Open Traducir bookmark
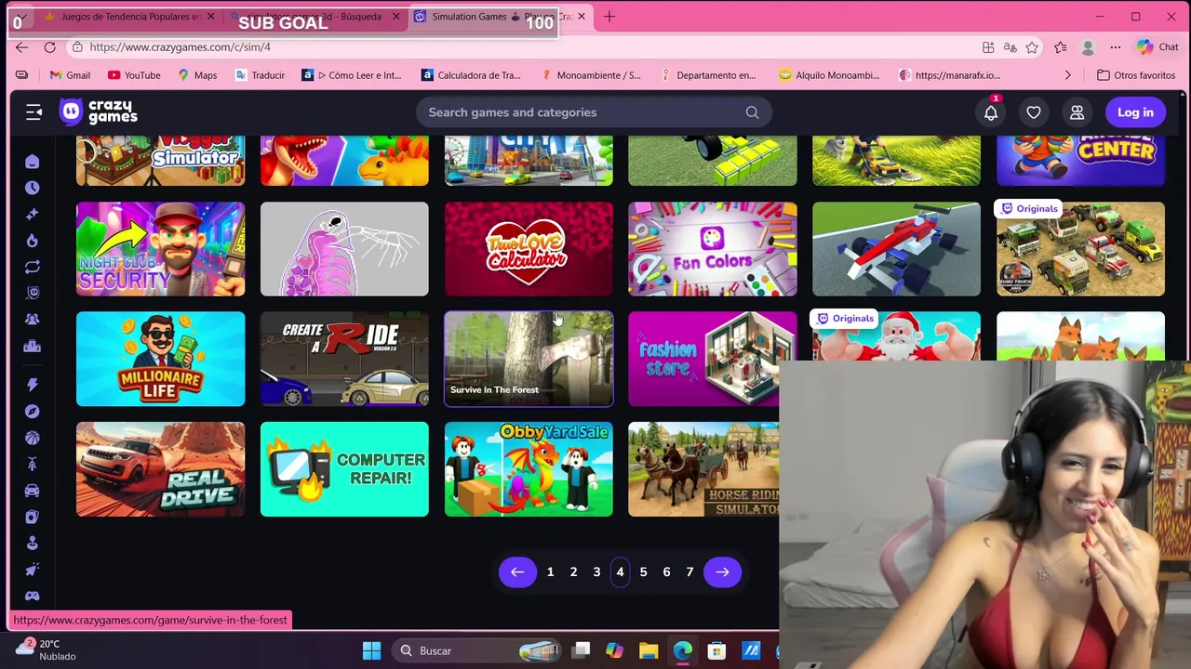The height and width of the screenshot is (669, 1191). pyautogui.click(x=259, y=75)
